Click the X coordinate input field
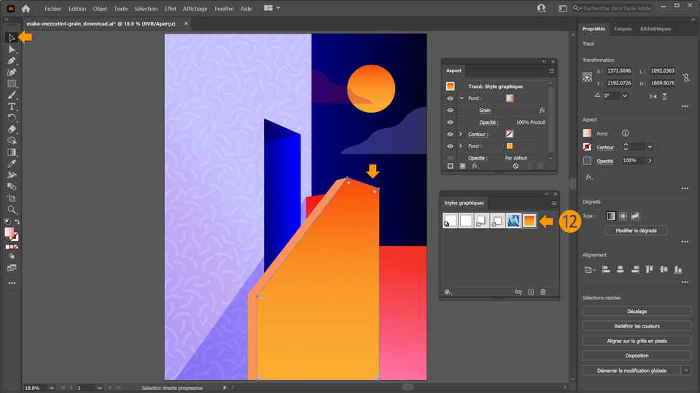Viewport: 700px width, 393px height. (x=619, y=71)
